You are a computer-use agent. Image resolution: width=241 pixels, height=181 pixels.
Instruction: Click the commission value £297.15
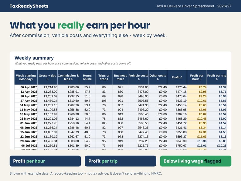(68, 96)
